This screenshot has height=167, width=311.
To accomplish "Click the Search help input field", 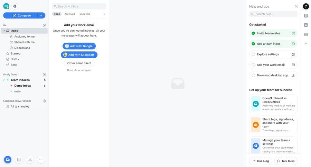I will (275, 14).
